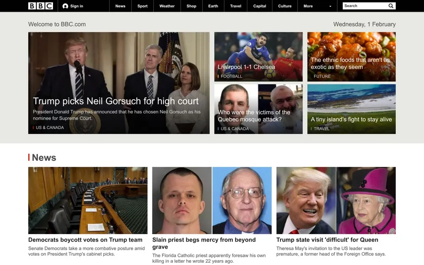
Task: Open 'Who were the victims of the Quebec mosque attack?'
Action: [254, 116]
